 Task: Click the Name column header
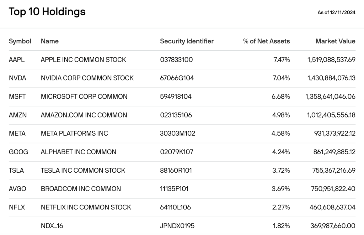tap(50, 41)
